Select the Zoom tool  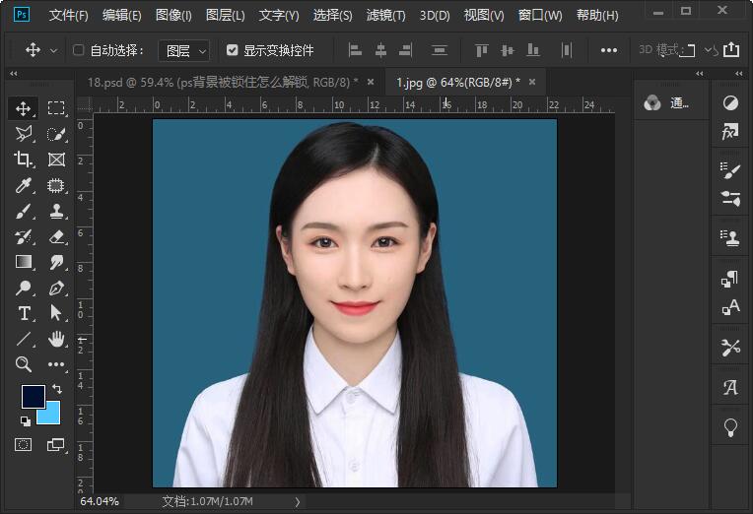point(23,364)
